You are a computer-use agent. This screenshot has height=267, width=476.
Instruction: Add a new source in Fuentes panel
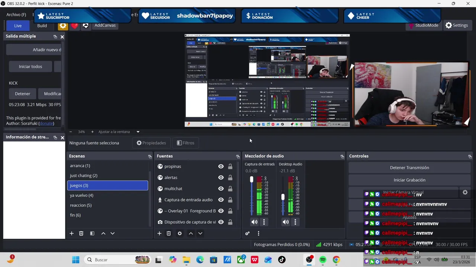pos(159,233)
